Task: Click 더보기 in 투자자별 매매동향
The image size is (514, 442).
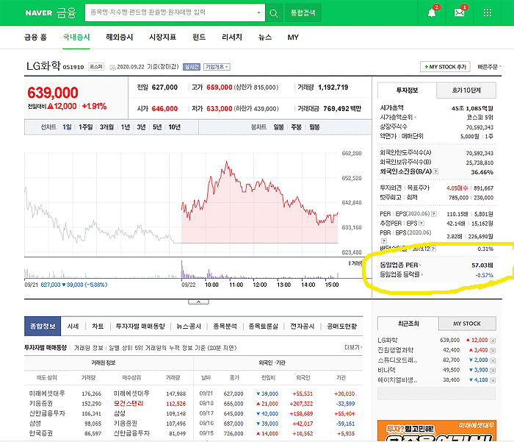Action: (353, 347)
